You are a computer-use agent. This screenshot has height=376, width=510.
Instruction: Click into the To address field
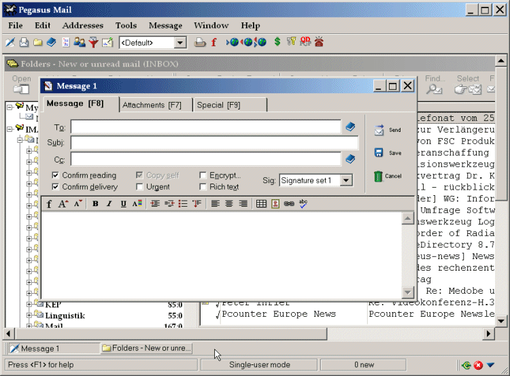click(206, 127)
